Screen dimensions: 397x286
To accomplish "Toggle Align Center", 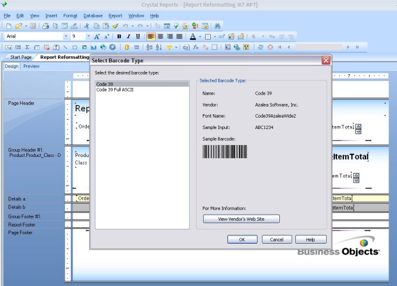I will click(161, 37).
